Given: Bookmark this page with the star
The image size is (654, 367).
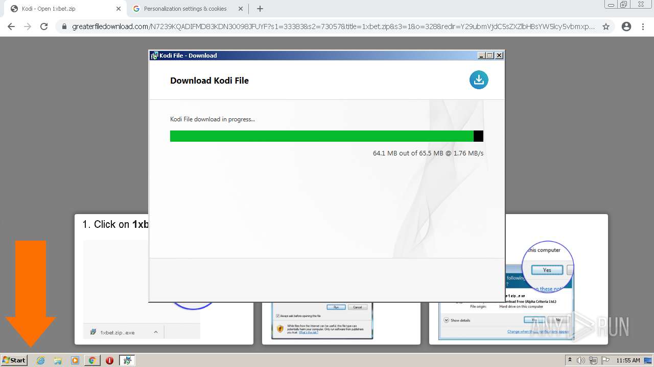Looking at the screenshot, I should click(606, 27).
